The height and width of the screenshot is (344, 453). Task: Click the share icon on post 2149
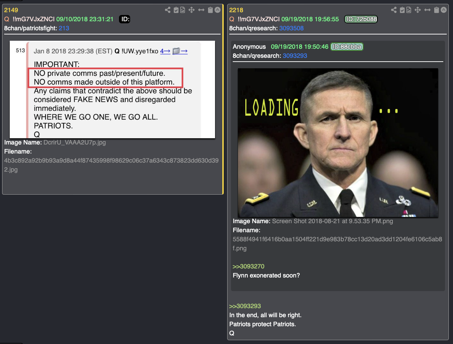tap(168, 10)
